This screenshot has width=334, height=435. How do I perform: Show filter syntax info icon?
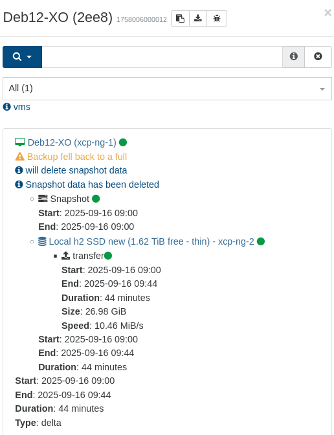pyautogui.click(x=293, y=56)
